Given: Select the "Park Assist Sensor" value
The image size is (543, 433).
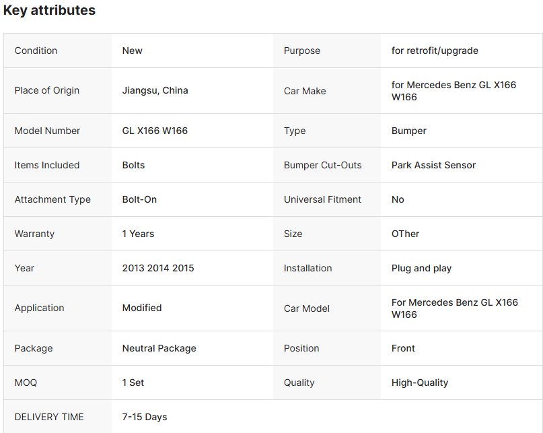Looking at the screenshot, I should (433, 165).
